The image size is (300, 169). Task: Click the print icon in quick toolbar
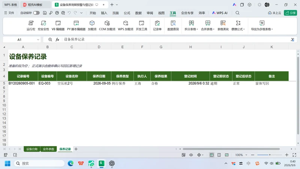coord(57,13)
